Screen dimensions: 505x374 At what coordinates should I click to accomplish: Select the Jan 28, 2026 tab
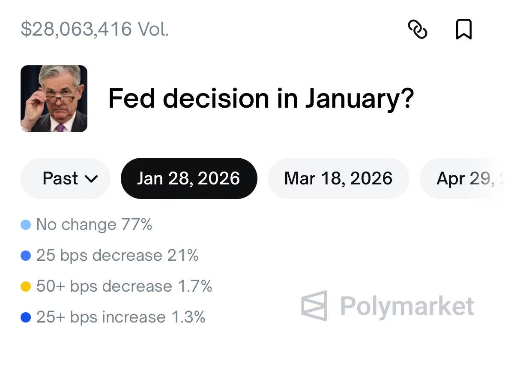[x=189, y=178]
